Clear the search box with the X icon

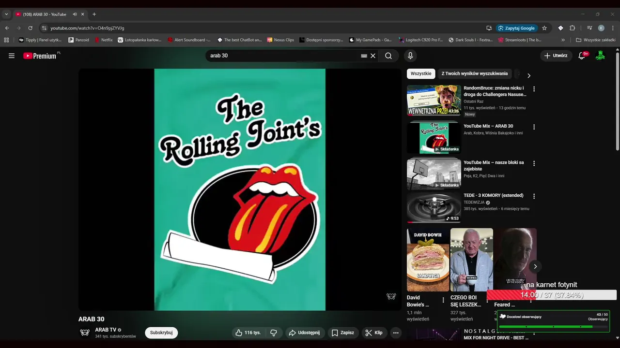click(373, 56)
